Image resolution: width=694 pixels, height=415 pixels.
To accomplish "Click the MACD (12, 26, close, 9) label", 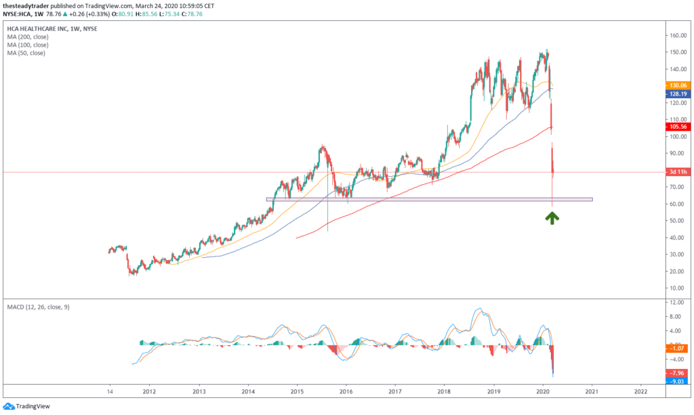I will [x=38, y=307].
